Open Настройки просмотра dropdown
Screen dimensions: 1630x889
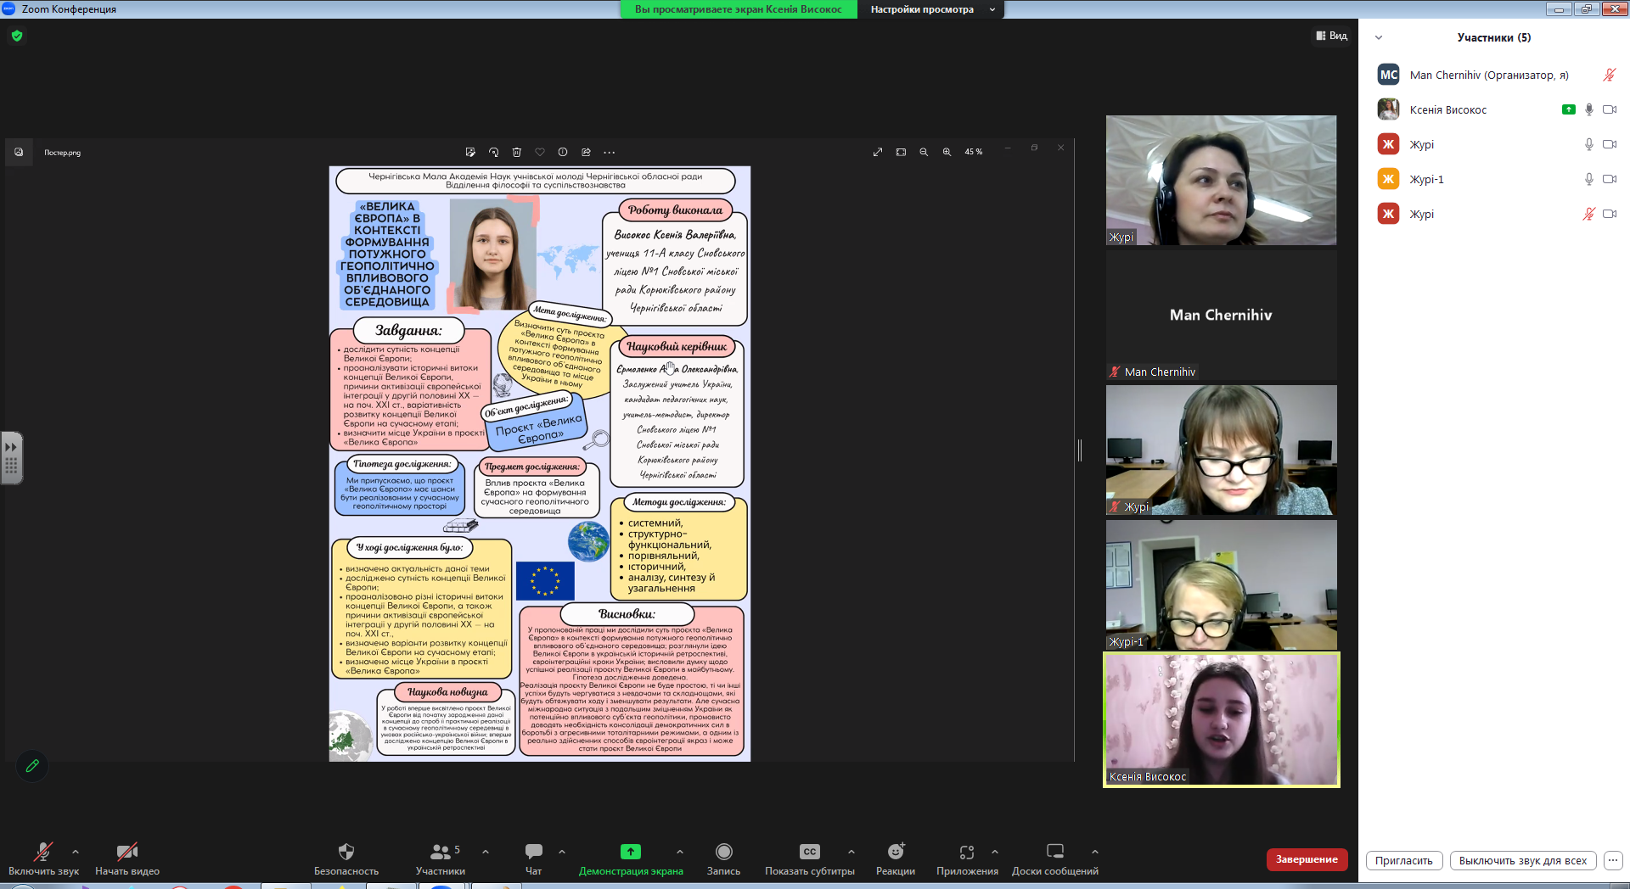tap(931, 9)
